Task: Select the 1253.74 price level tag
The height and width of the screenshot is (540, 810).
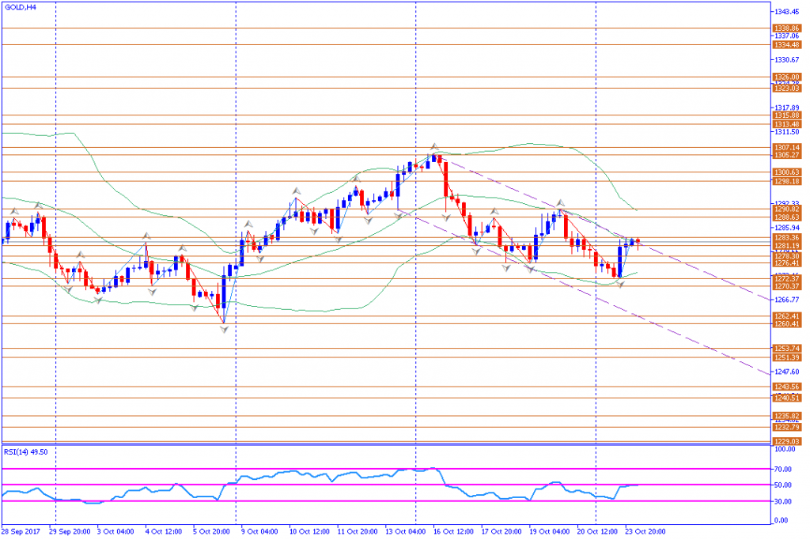Action: [x=787, y=349]
